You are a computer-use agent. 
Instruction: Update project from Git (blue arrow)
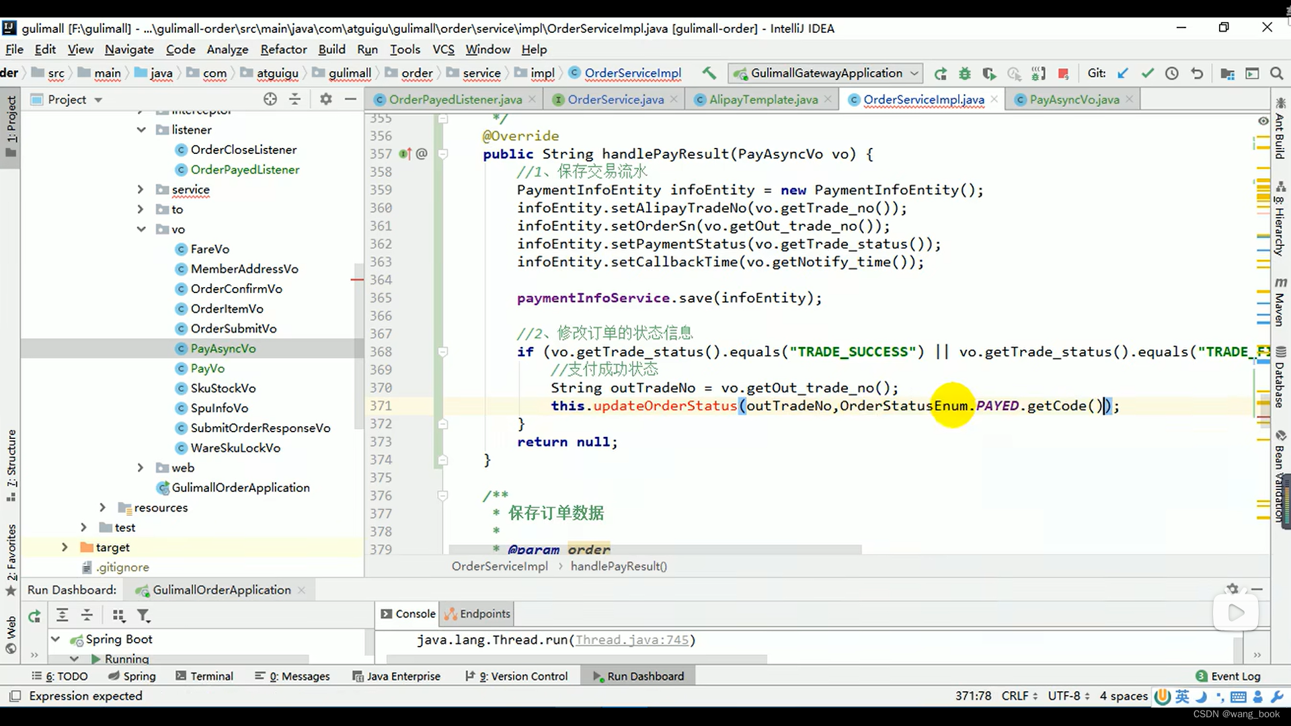point(1122,73)
